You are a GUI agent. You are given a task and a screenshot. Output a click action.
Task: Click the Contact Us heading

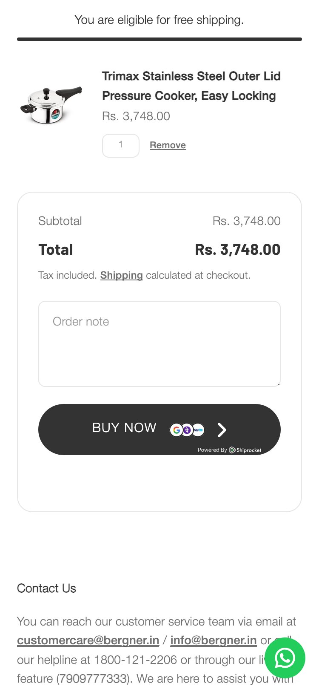pyautogui.click(x=46, y=588)
